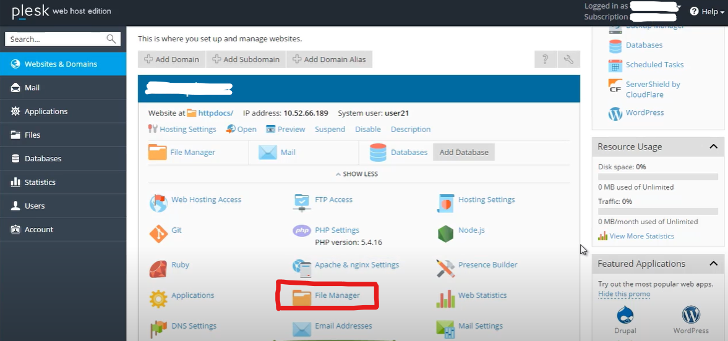728x341 pixels.
Task: Click the Open site link
Action: coord(247,129)
